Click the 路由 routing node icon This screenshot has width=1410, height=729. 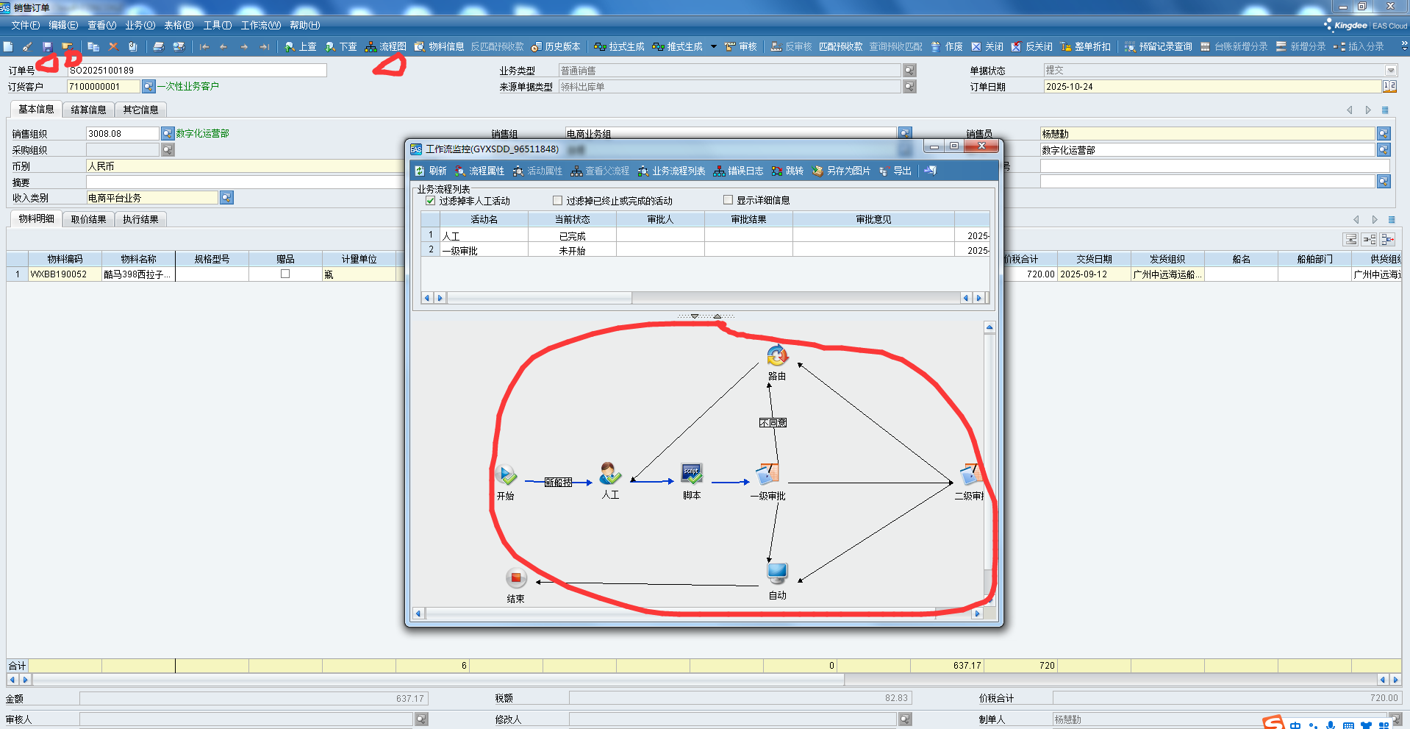point(777,356)
